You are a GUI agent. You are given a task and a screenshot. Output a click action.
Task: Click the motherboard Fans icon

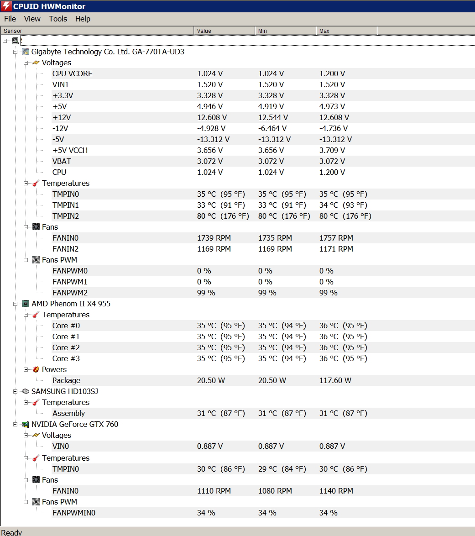point(36,227)
